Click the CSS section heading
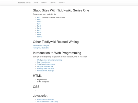 [x=36, y=87]
